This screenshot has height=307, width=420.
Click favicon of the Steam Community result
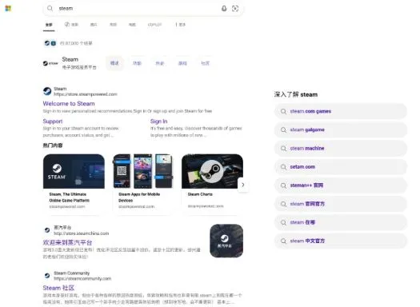[x=47, y=276]
